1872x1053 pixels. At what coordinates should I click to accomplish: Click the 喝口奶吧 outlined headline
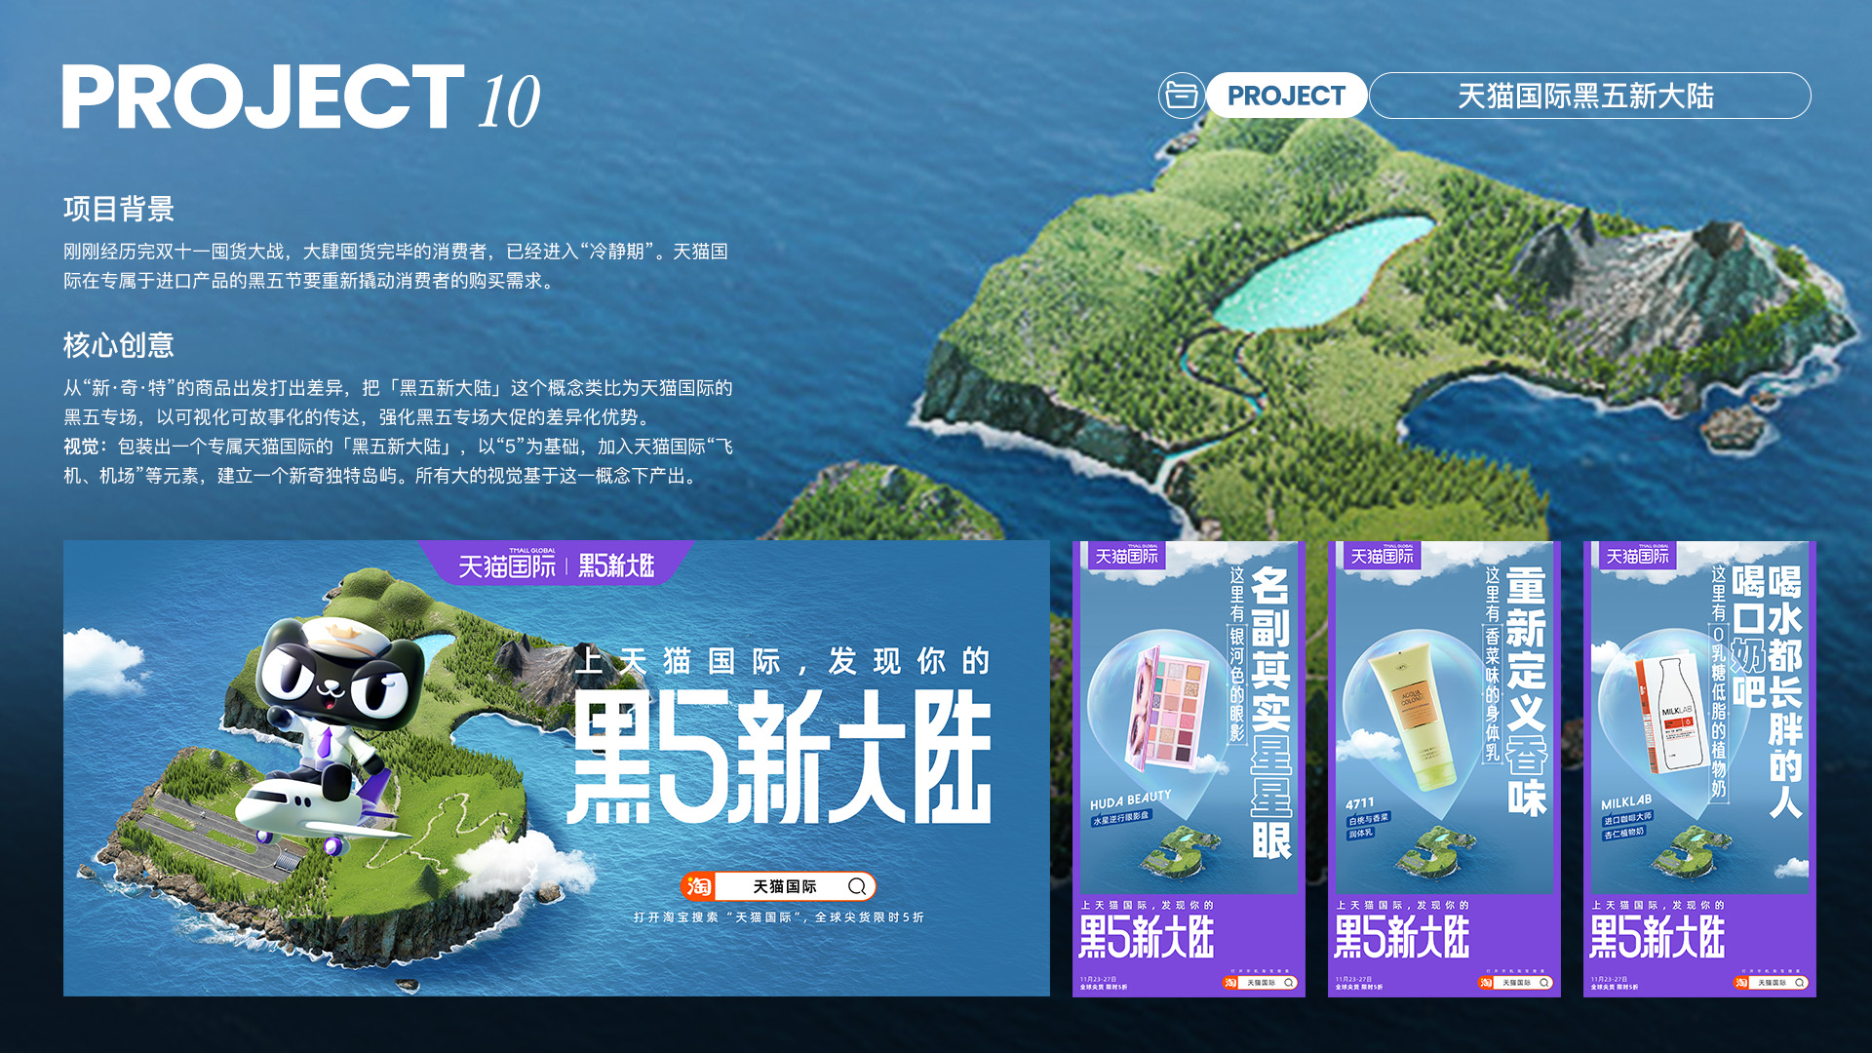1749,635
